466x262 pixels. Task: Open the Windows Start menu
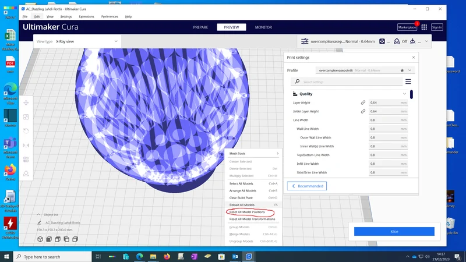coord(6,257)
